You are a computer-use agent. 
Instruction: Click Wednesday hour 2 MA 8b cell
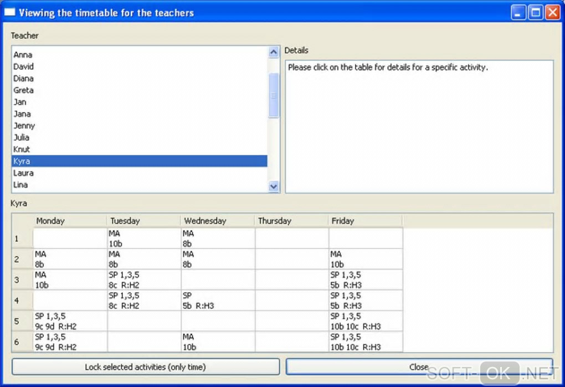[218, 259]
